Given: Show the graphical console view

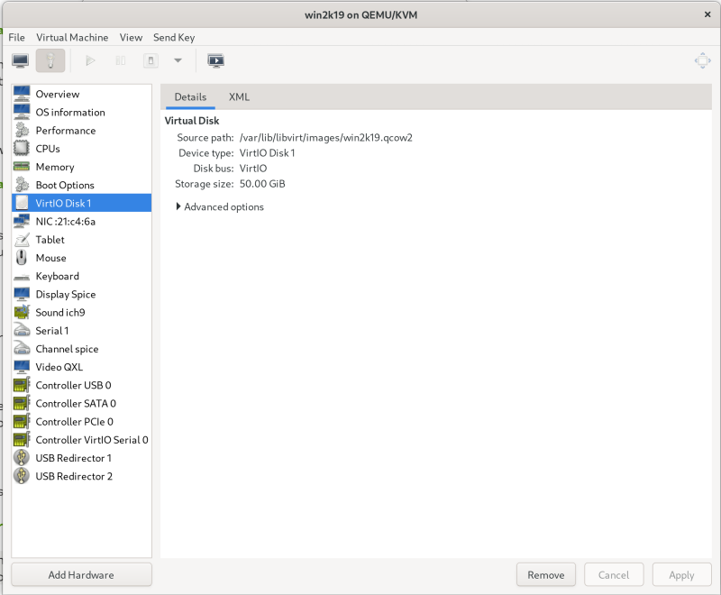Looking at the screenshot, I should click(x=20, y=60).
